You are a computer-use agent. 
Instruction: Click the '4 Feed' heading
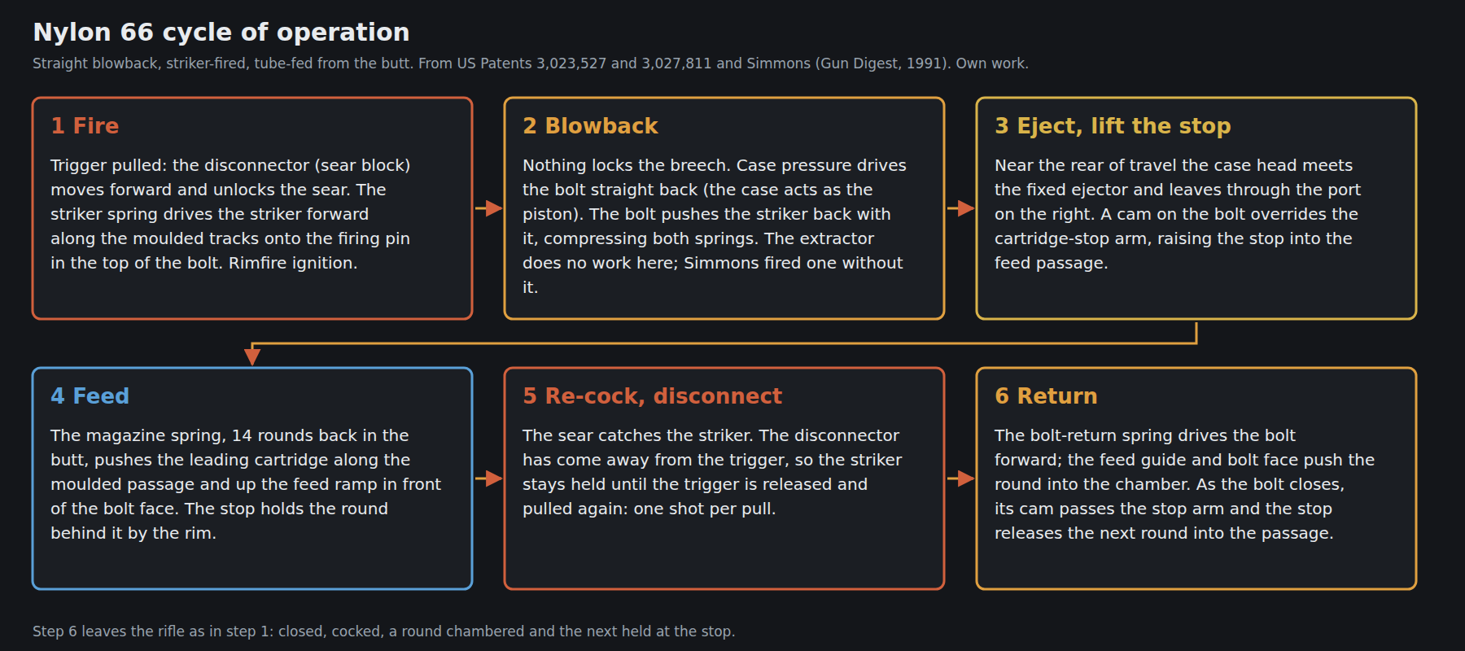click(x=90, y=396)
